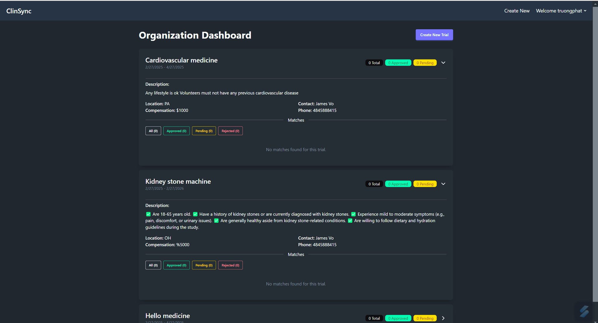This screenshot has width=598, height=323.
Task: Click the checkmark before 'Have a history'
Action: point(195,214)
